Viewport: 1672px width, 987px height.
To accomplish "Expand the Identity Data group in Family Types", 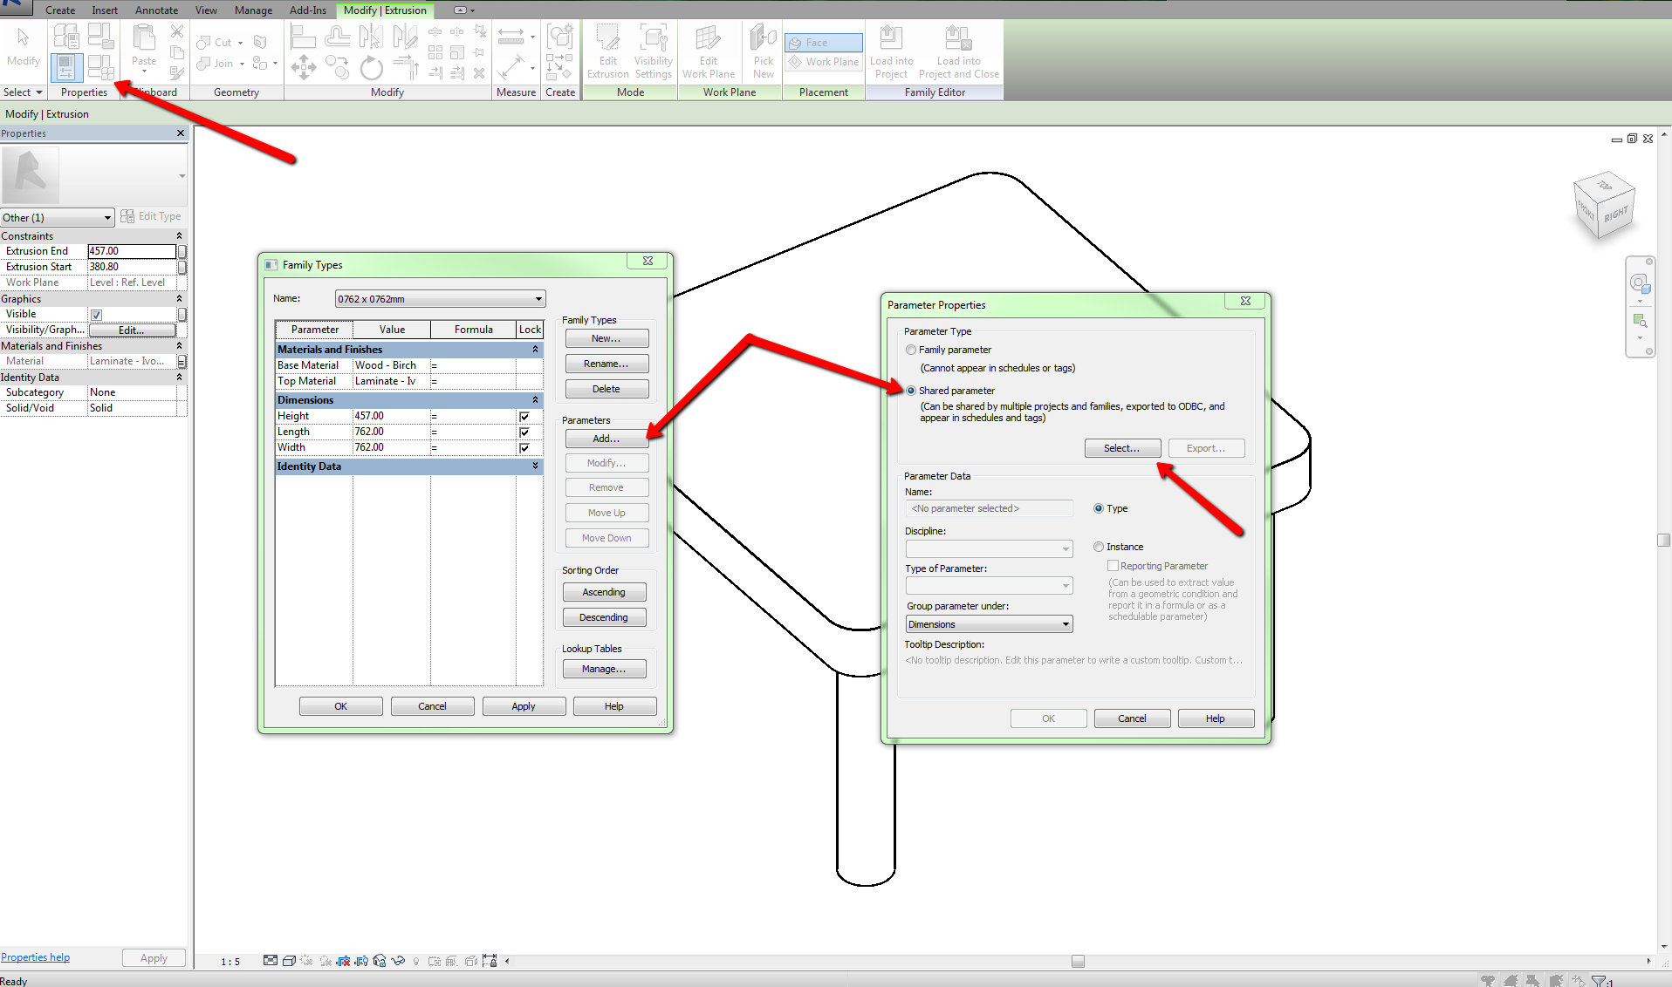I will pos(535,466).
